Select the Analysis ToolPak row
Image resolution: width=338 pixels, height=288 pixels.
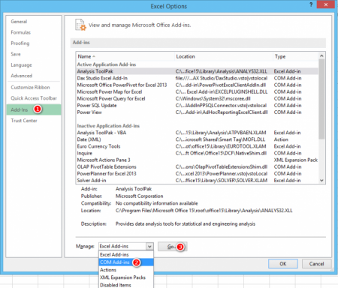tap(197, 71)
